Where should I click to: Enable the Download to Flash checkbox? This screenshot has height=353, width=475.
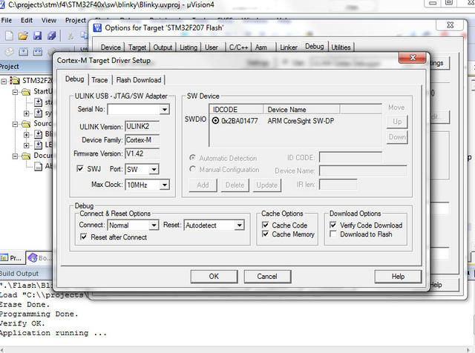point(333,234)
